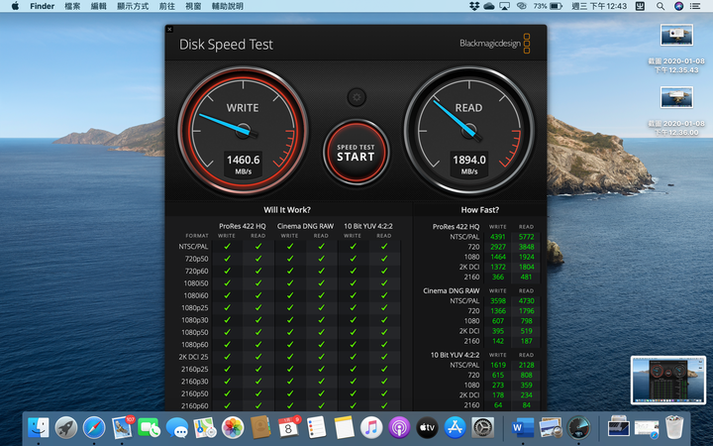Open the 檔案 menu

[x=72, y=6]
